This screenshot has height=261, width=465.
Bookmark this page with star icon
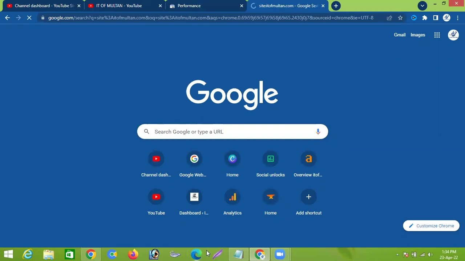[400, 18]
